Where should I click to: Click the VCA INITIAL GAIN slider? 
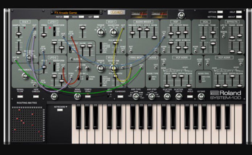coord(203,37)
